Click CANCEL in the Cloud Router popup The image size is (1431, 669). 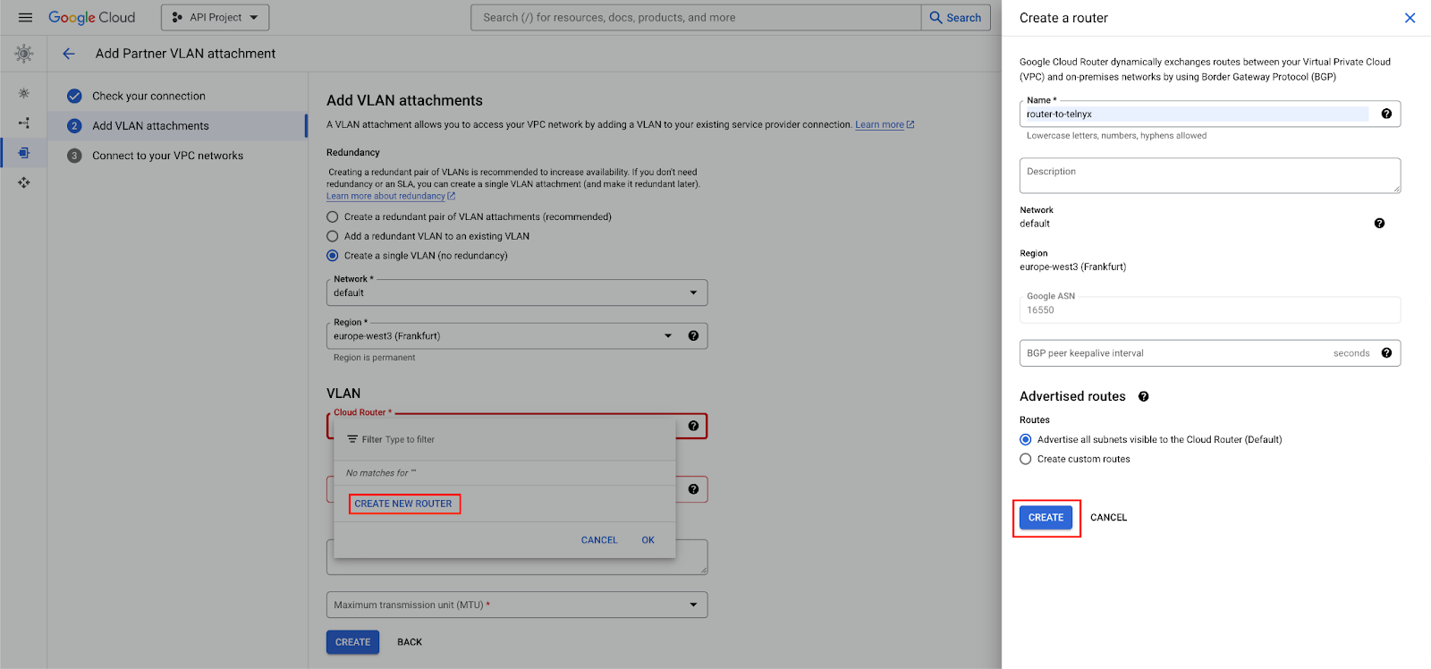click(x=599, y=540)
